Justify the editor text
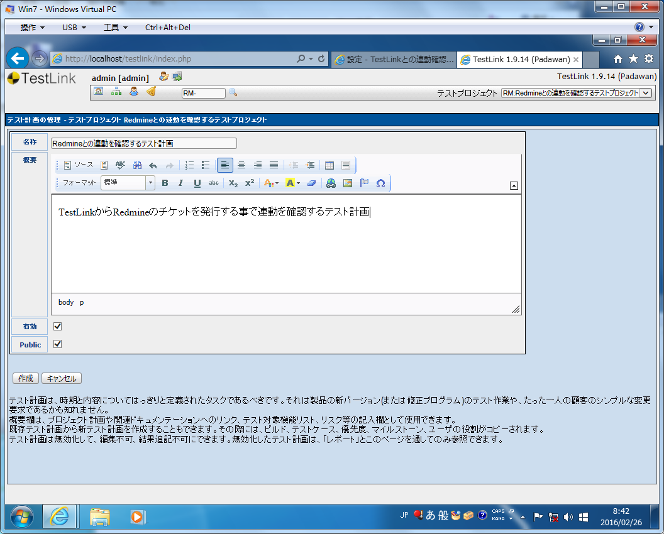 click(x=274, y=165)
